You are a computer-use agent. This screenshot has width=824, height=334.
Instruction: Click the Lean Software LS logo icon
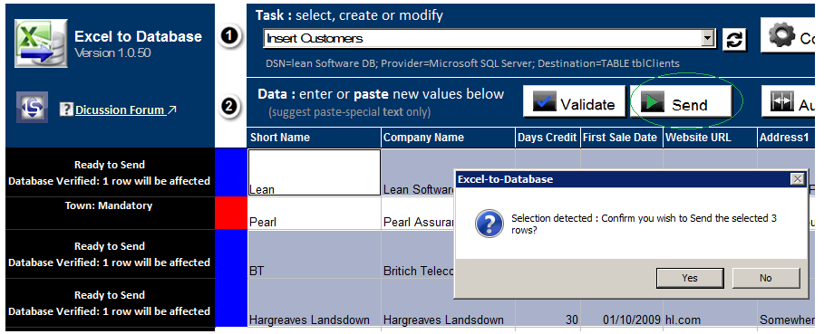[32, 107]
